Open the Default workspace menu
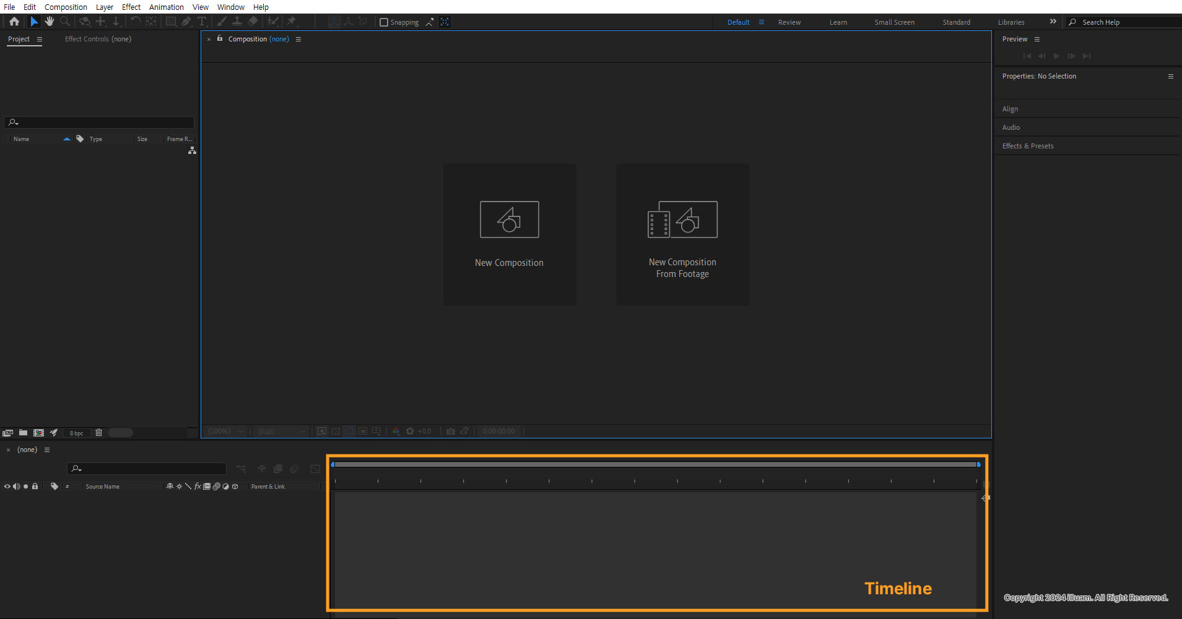1182x619 pixels. pos(762,22)
